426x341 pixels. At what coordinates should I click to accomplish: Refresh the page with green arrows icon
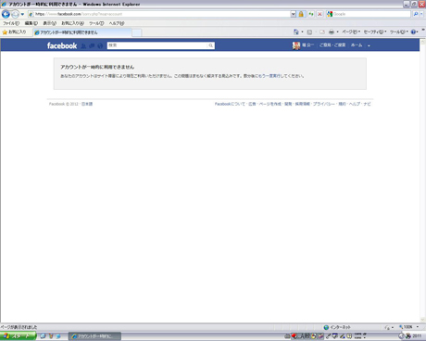311,14
